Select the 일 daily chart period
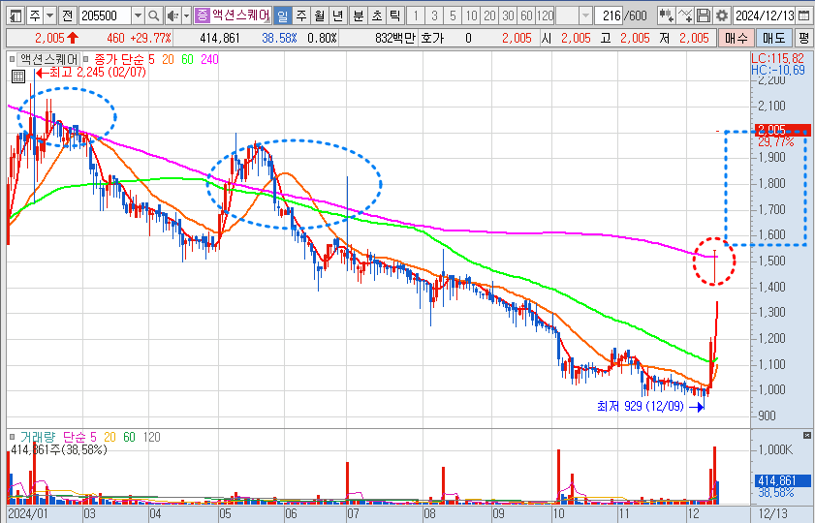815x523 pixels. tap(282, 15)
